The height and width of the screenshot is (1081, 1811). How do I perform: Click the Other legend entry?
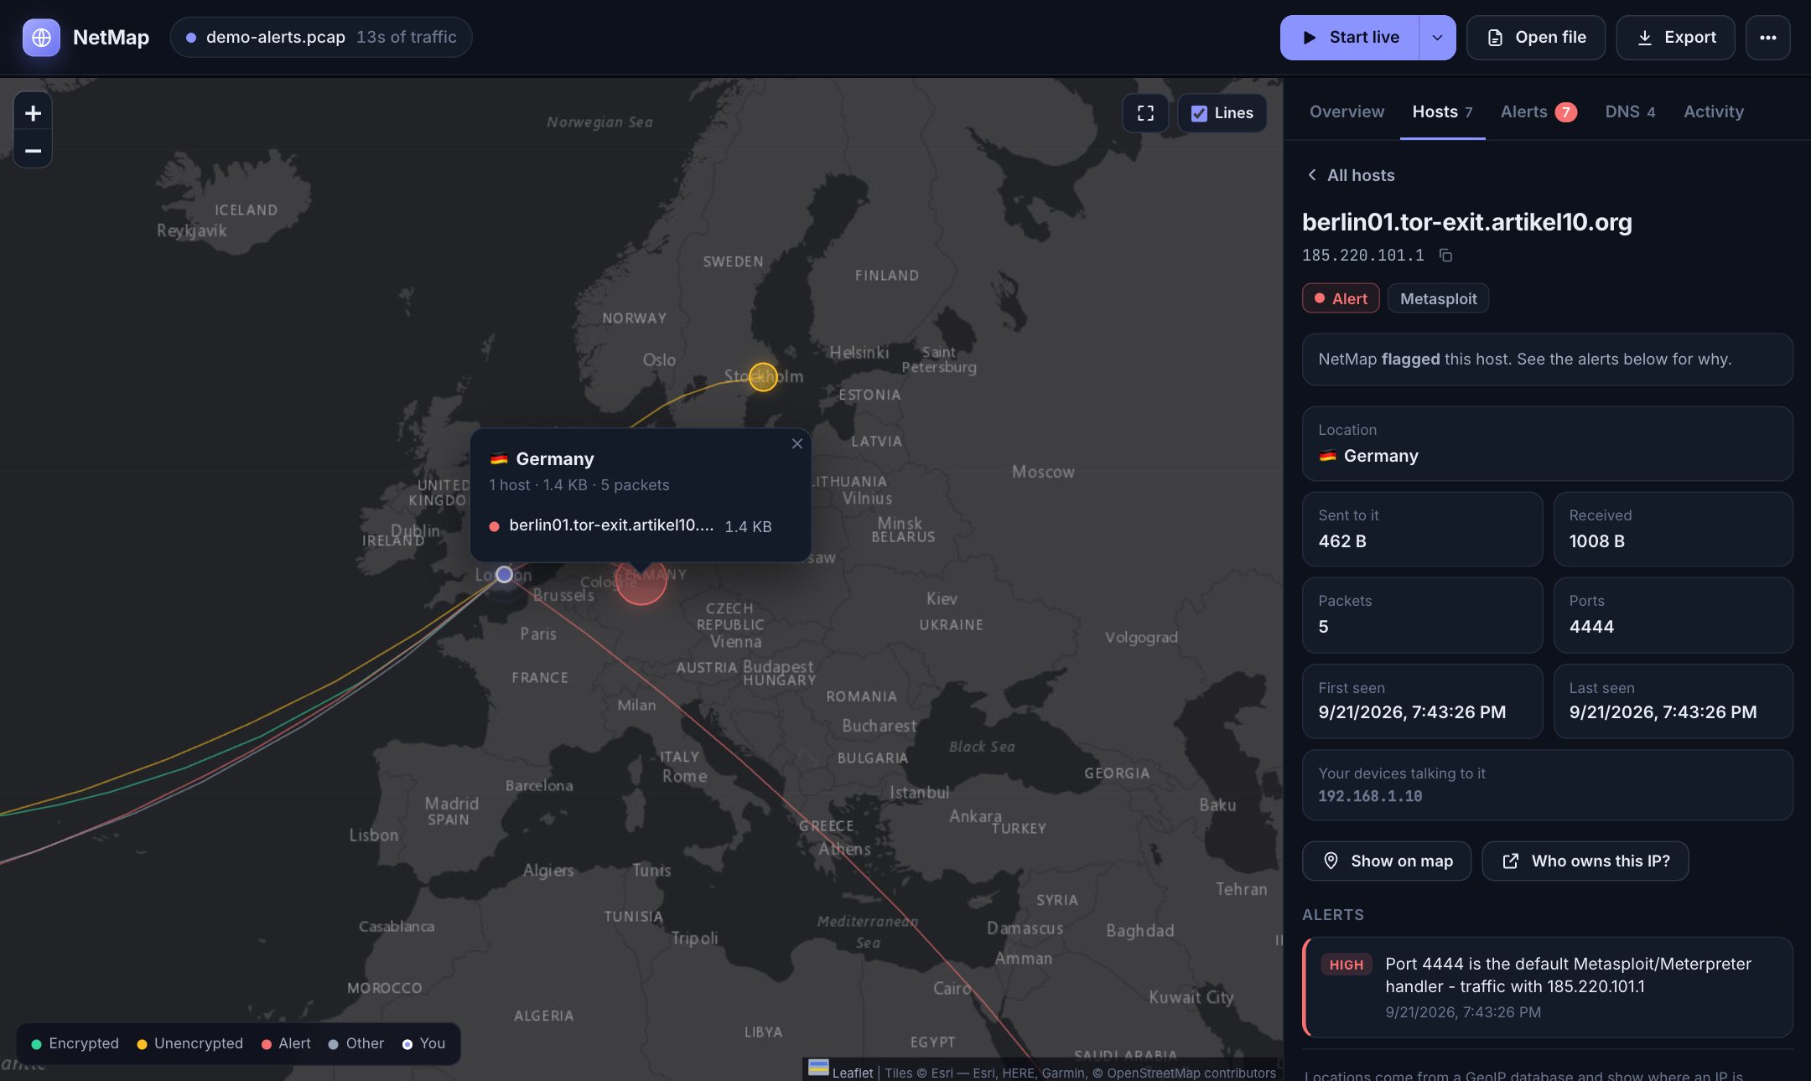pos(356,1043)
